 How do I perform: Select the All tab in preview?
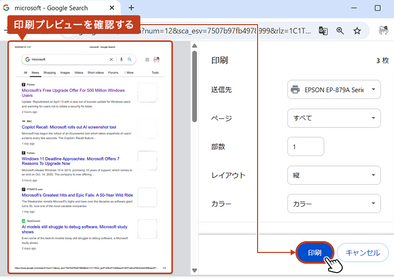pos(26,72)
